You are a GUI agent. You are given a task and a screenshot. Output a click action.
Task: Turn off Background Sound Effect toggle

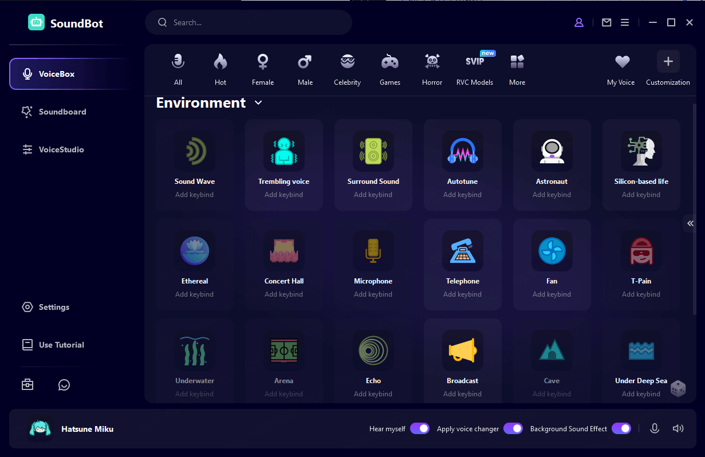click(621, 428)
